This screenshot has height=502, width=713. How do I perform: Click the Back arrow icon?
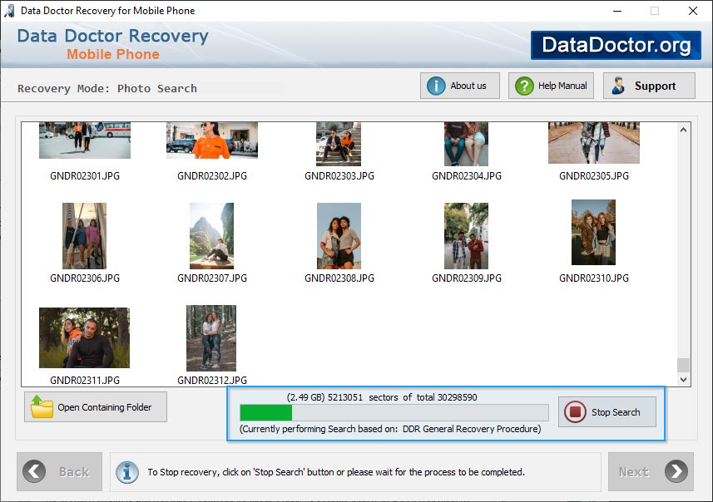[x=34, y=471]
